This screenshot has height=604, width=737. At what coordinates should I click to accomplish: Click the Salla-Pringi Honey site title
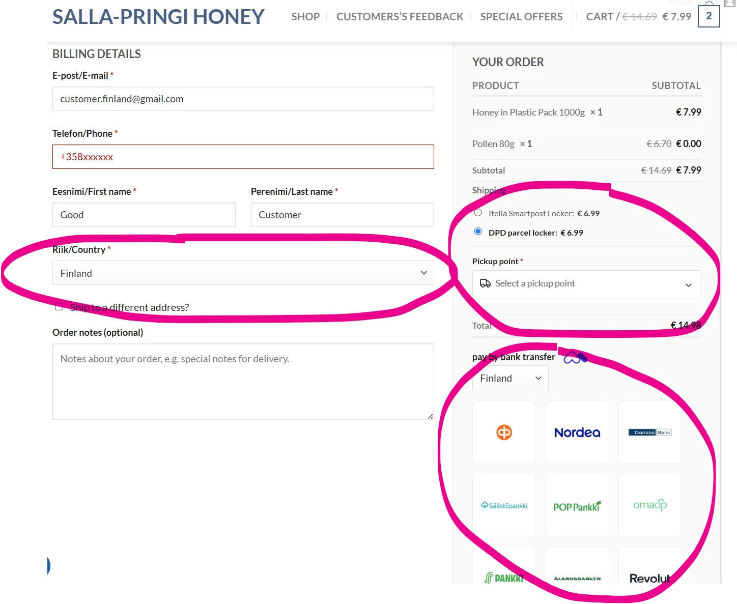(x=158, y=17)
